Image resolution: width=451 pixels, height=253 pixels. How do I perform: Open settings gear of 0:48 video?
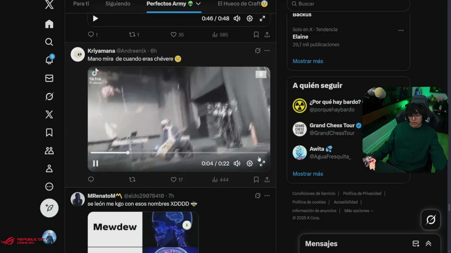tap(249, 19)
